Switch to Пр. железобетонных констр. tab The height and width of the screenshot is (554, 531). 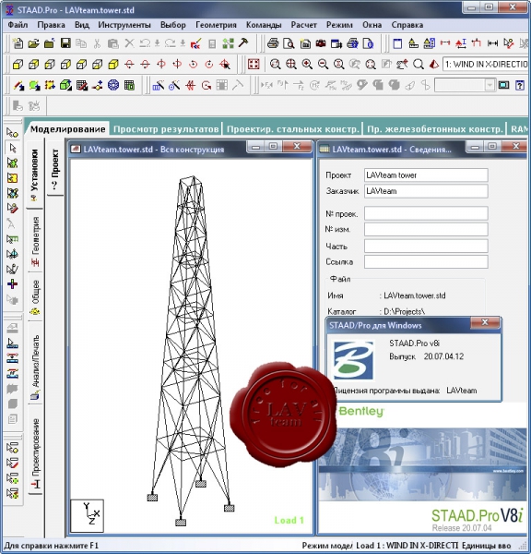(x=435, y=129)
